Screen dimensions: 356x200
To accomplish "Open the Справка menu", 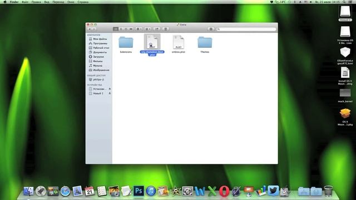I will tap(83, 2).
